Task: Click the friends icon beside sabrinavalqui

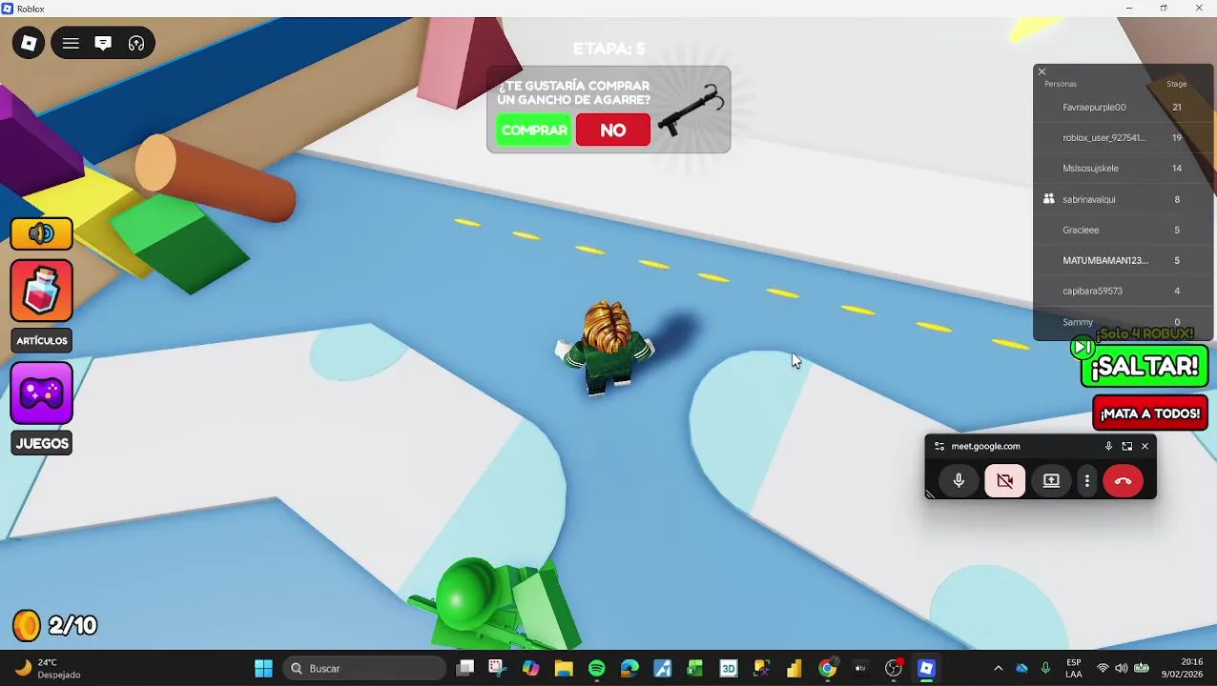Action: (x=1049, y=199)
